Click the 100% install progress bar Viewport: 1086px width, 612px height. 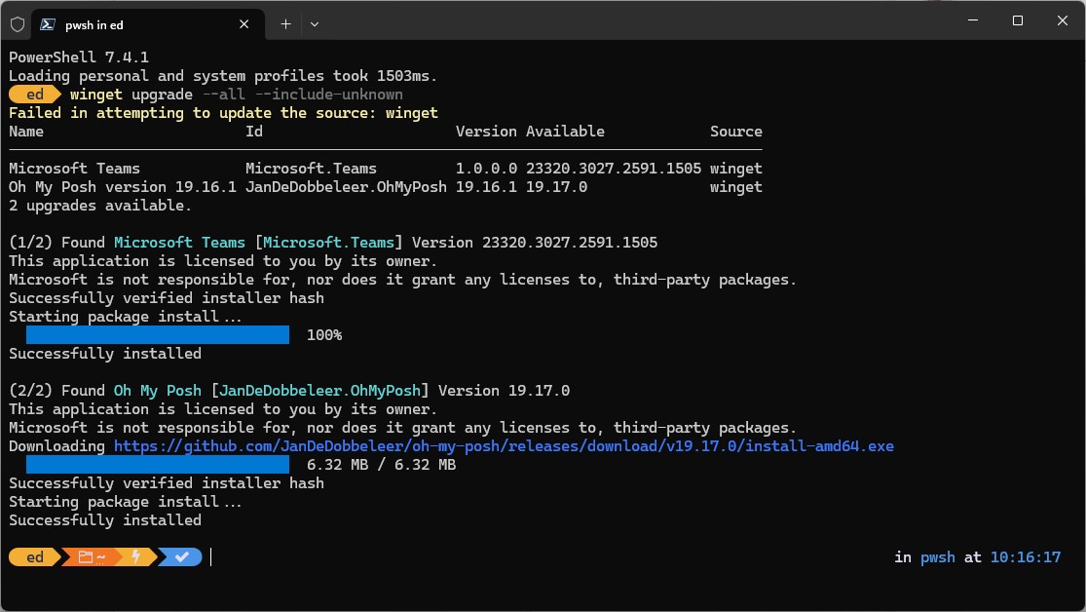point(157,335)
